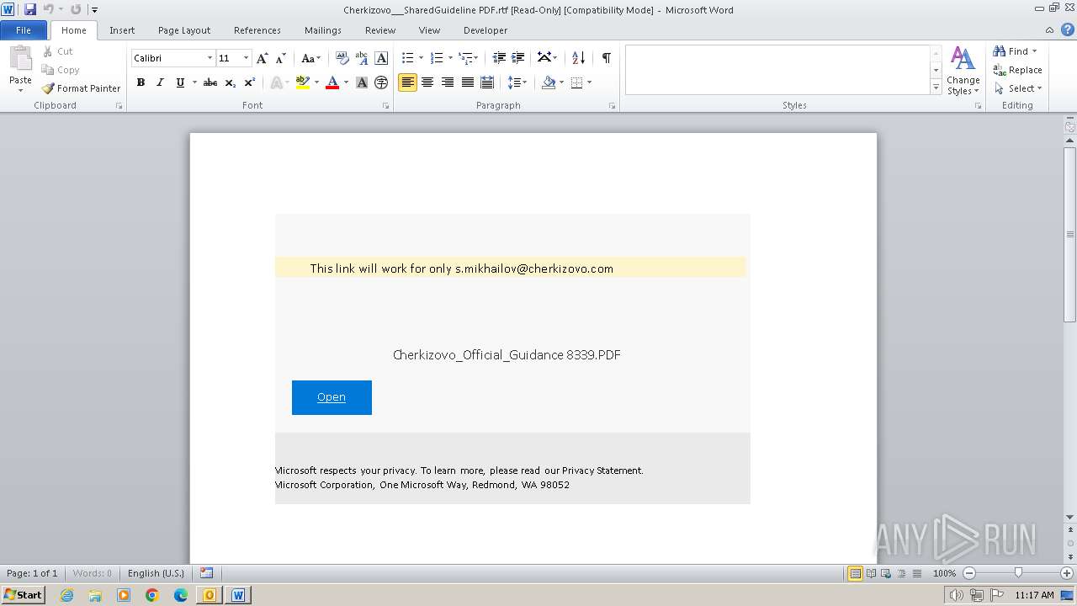
Task: Click the Windows Start button
Action: (23, 595)
